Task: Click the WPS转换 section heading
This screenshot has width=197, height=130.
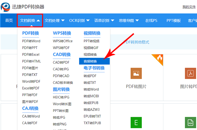Action: coord(62,33)
